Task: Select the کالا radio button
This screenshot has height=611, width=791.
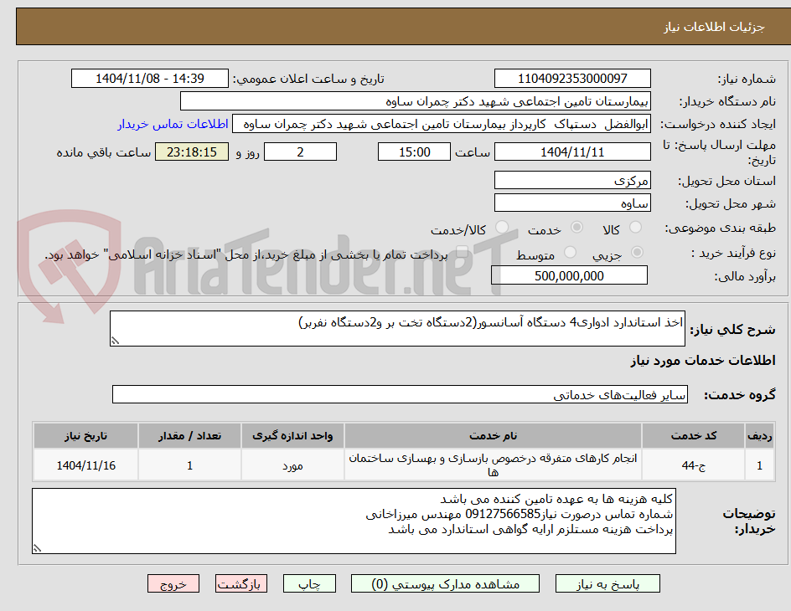Action: point(635,228)
